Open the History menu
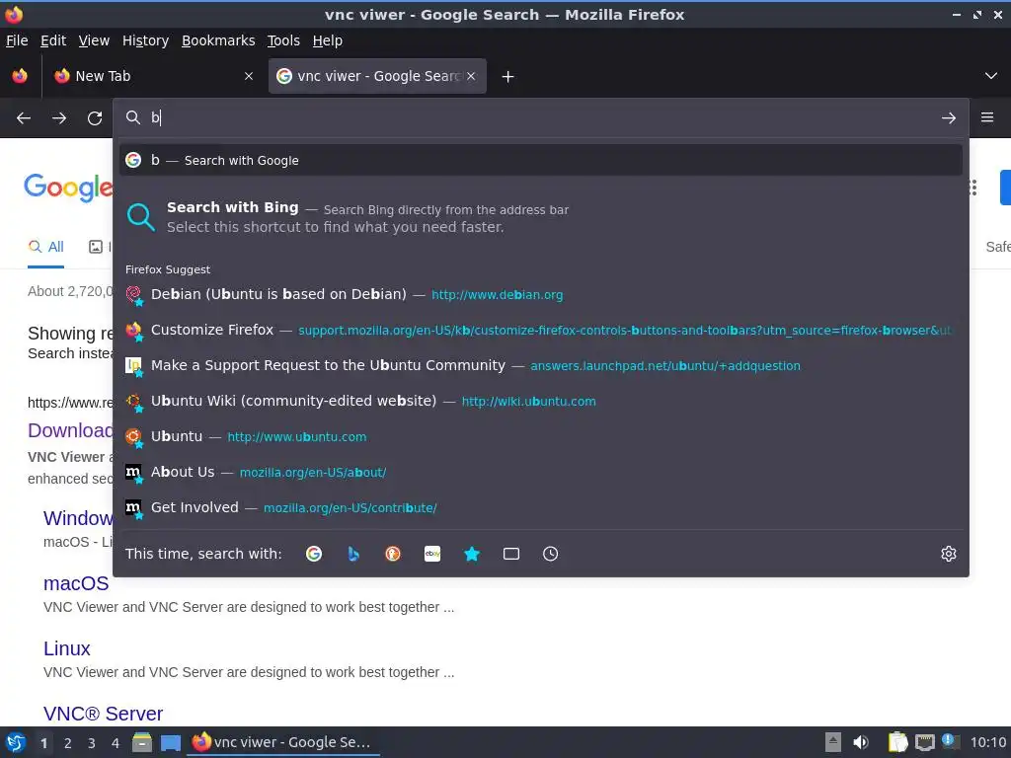The image size is (1011, 758). pyautogui.click(x=145, y=40)
